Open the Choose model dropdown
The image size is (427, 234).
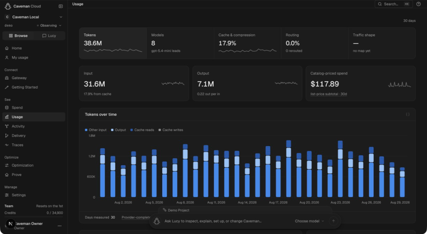pyautogui.click(x=309, y=221)
